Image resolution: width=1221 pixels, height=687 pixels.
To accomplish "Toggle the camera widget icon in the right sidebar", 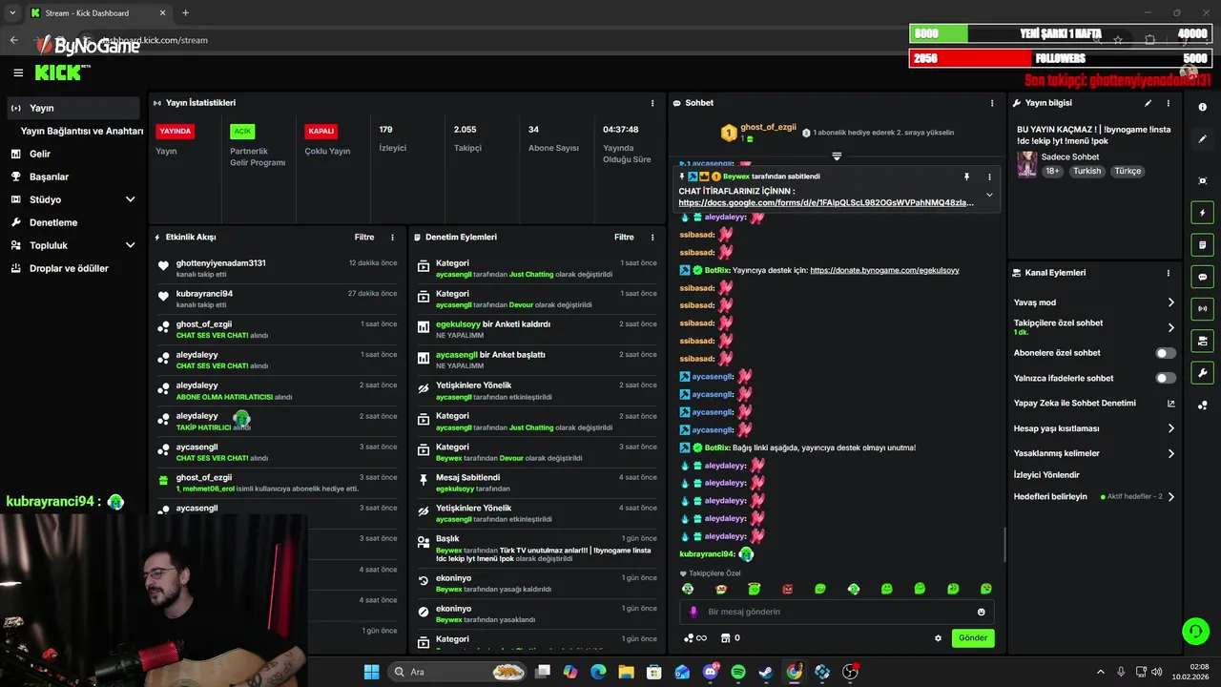I will click(1203, 341).
